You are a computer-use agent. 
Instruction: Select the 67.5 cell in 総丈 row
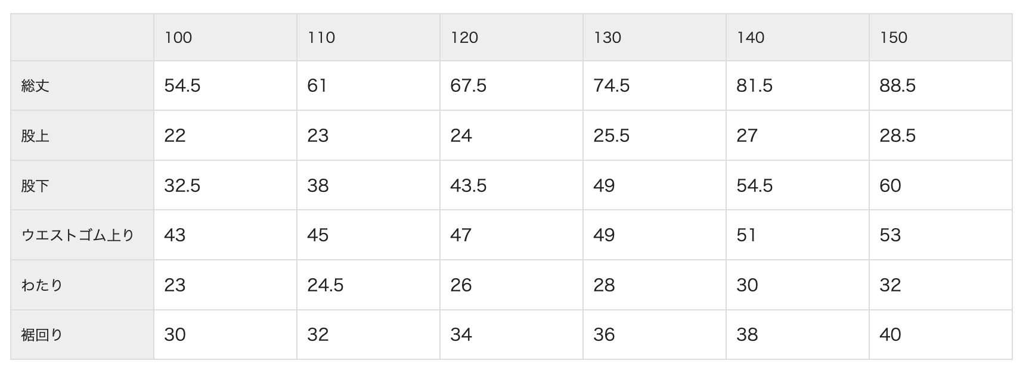469,86
